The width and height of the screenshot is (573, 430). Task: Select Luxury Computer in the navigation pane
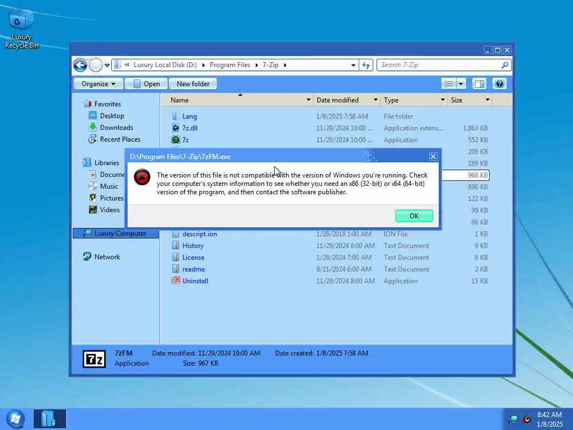[116, 233]
